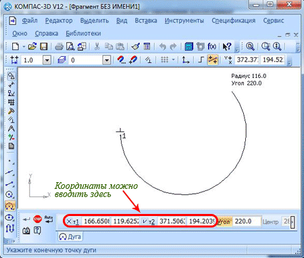
Task: Select the continuous object input tool
Action: coord(10,228)
